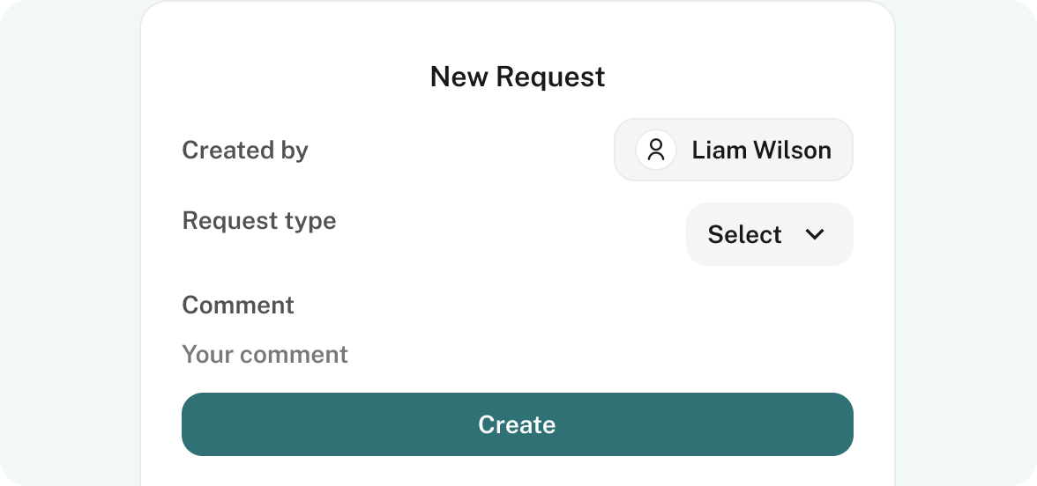Click the Request type label
Viewport: 1037px width, 486px height.
259,220
